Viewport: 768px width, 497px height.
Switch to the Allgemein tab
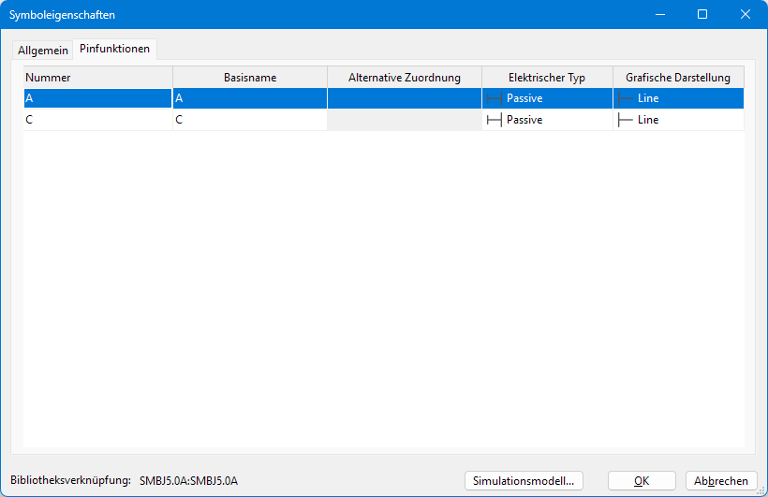coord(43,51)
